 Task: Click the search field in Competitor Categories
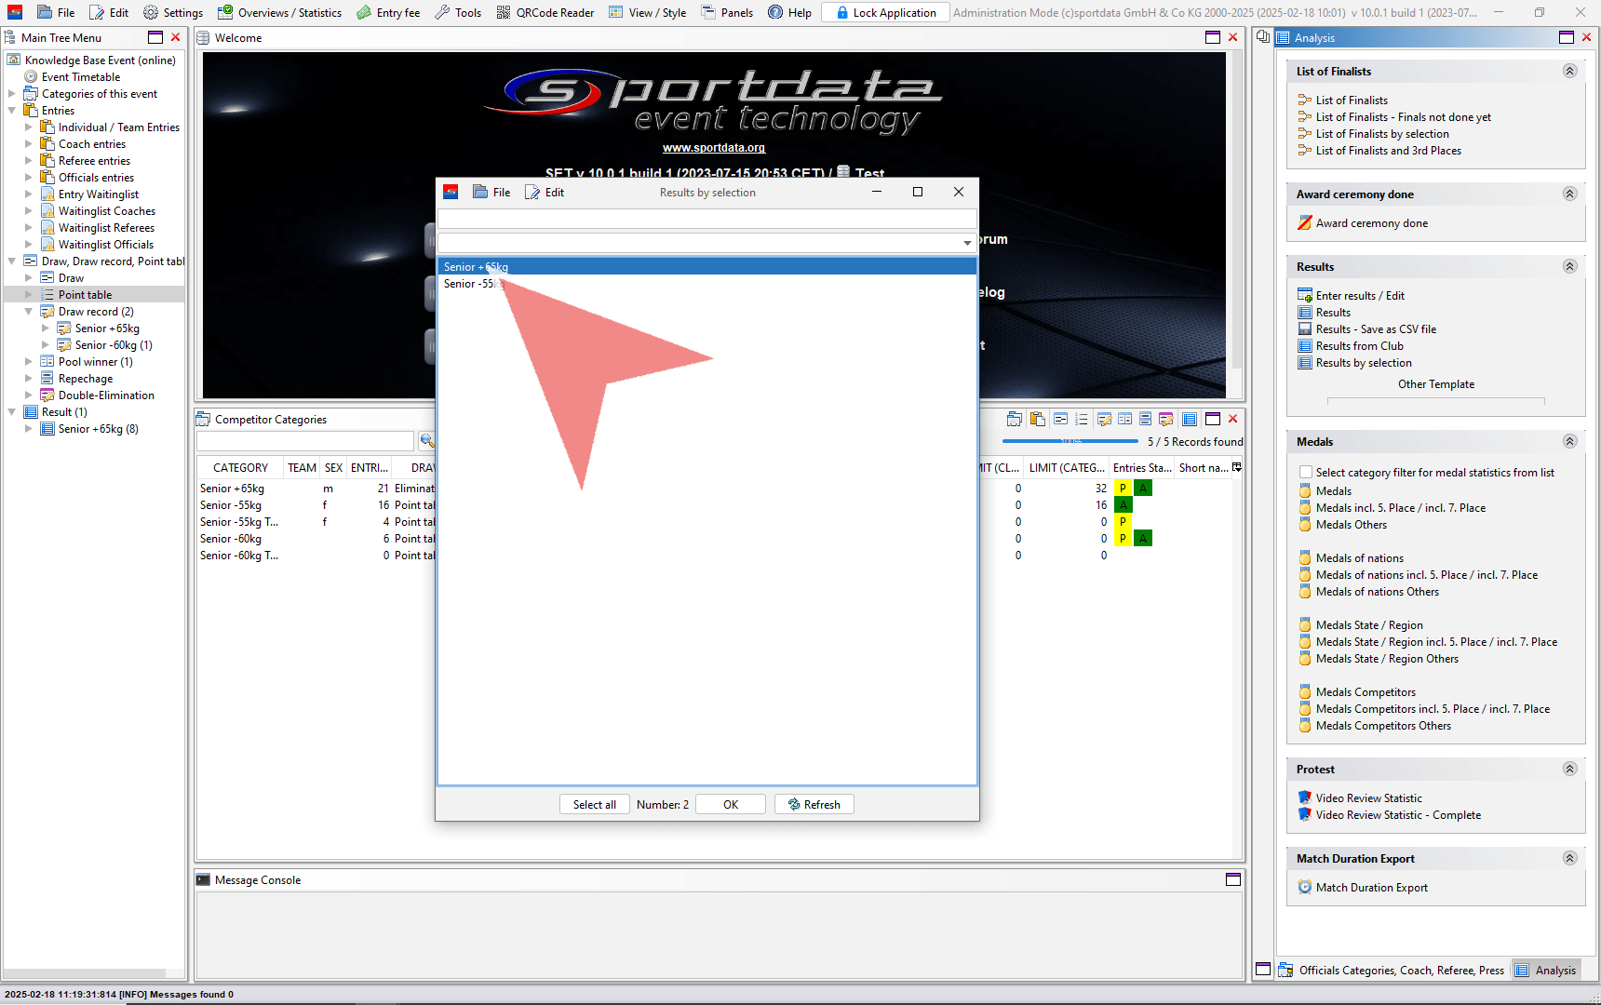(x=305, y=440)
